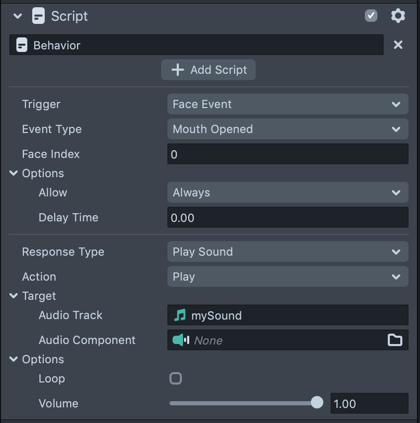Click the plus icon on Add Script
This screenshot has height=423, width=420.
pos(178,70)
